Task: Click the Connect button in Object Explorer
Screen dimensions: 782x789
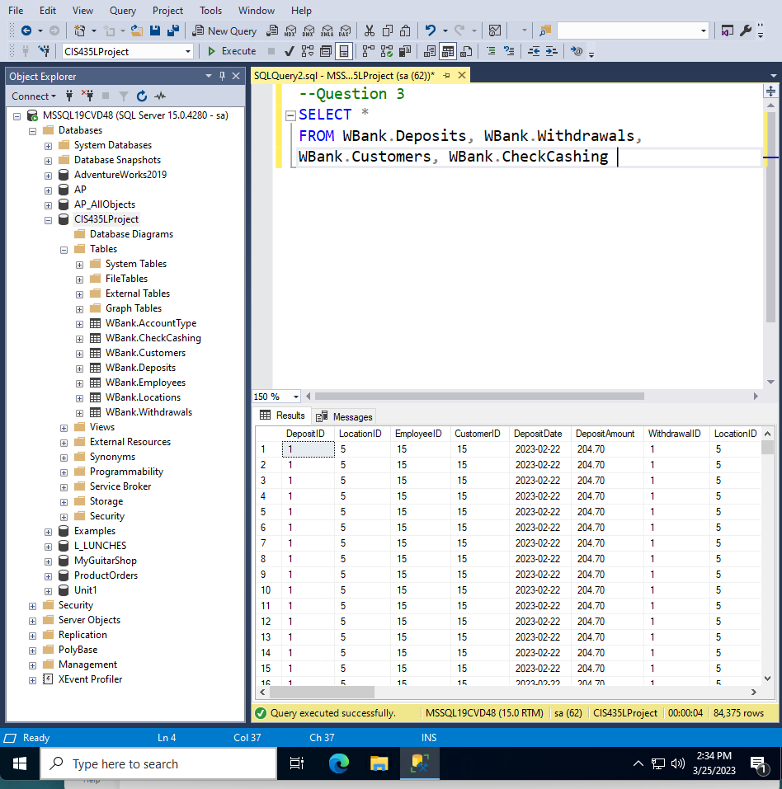Action: [x=31, y=96]
